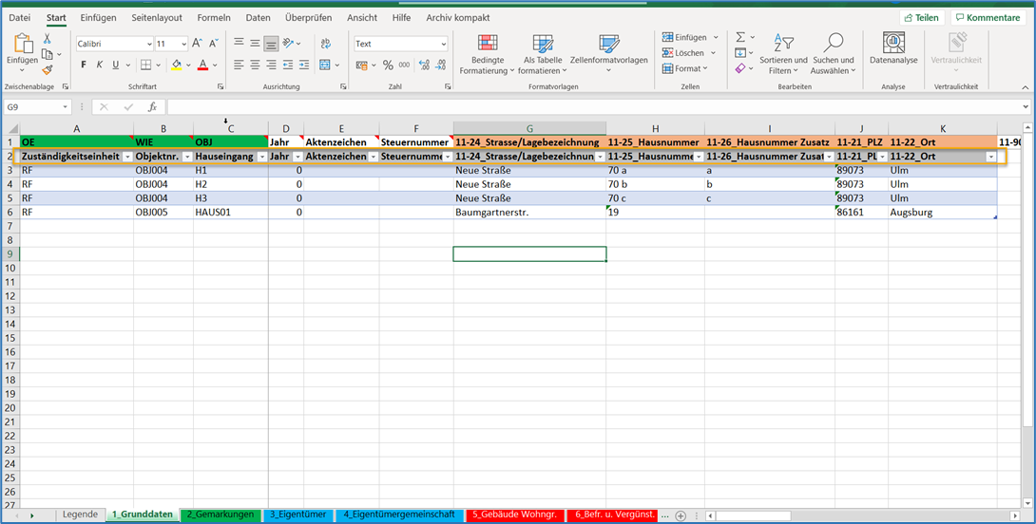Open filter dropdown for 11-22_Ort column
1036x524 pixels.
coord(990,157)
